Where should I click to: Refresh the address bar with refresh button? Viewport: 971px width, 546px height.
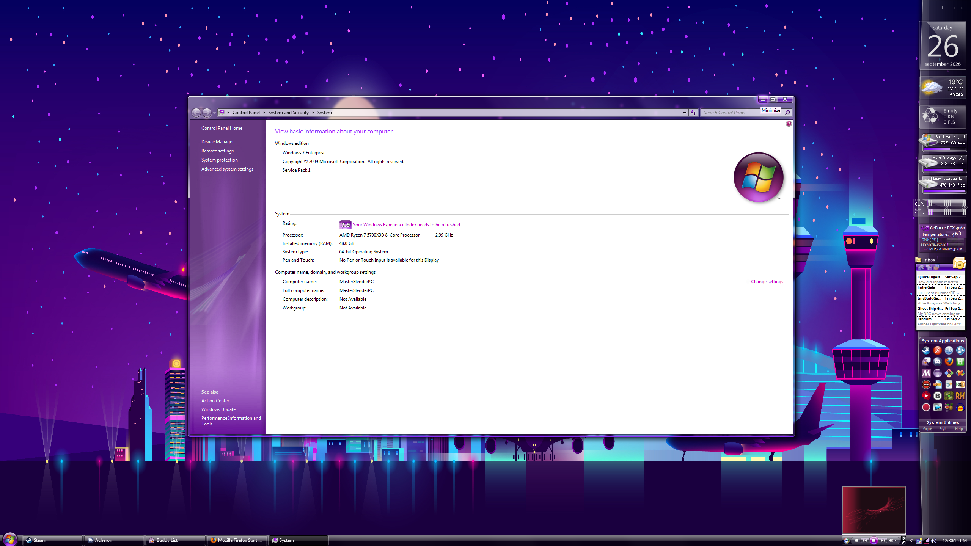(x=693, y=113)
